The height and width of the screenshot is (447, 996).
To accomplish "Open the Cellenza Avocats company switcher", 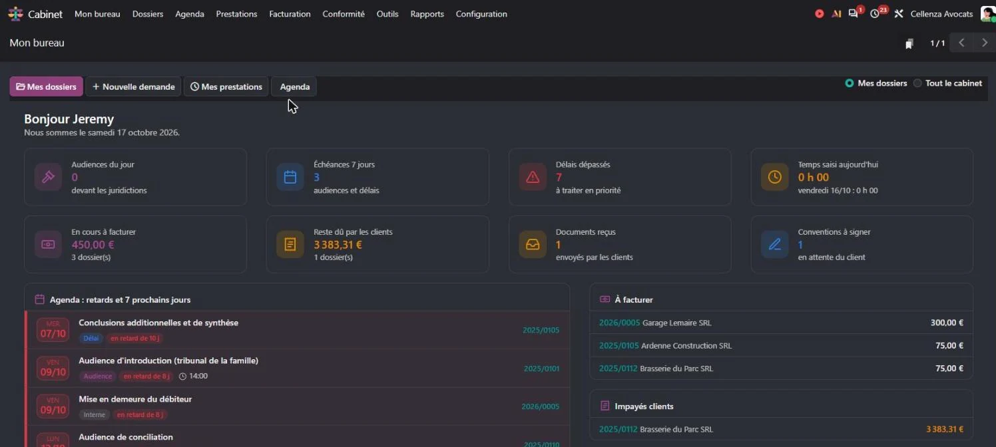I will (x=941, y=14).
